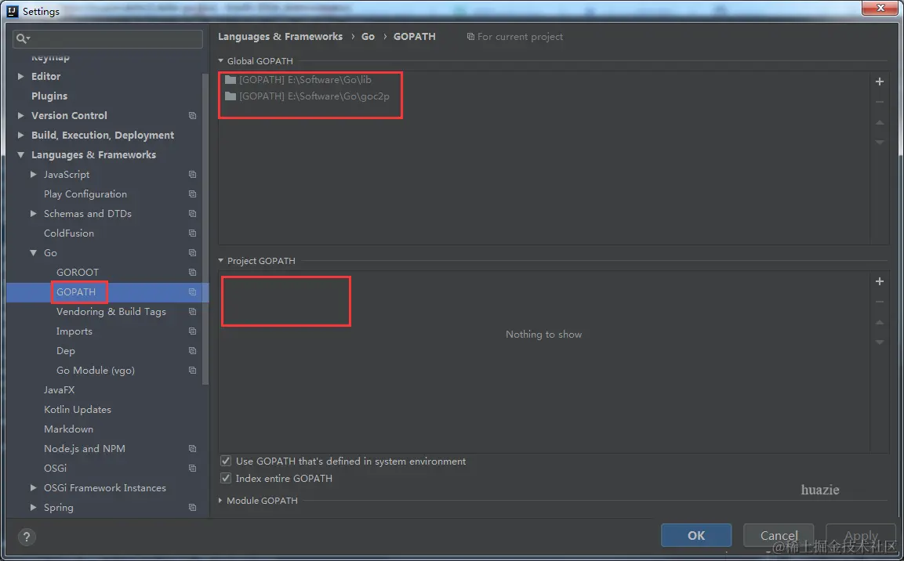This screenshot has width=904, height=561.
Task: Click project-level icon beside Imports
Action: click(193, 331)
